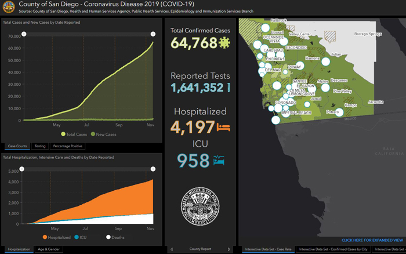406x254 pixels.
Task: Click the Jamul map marker circle
Action: [307, 104]
